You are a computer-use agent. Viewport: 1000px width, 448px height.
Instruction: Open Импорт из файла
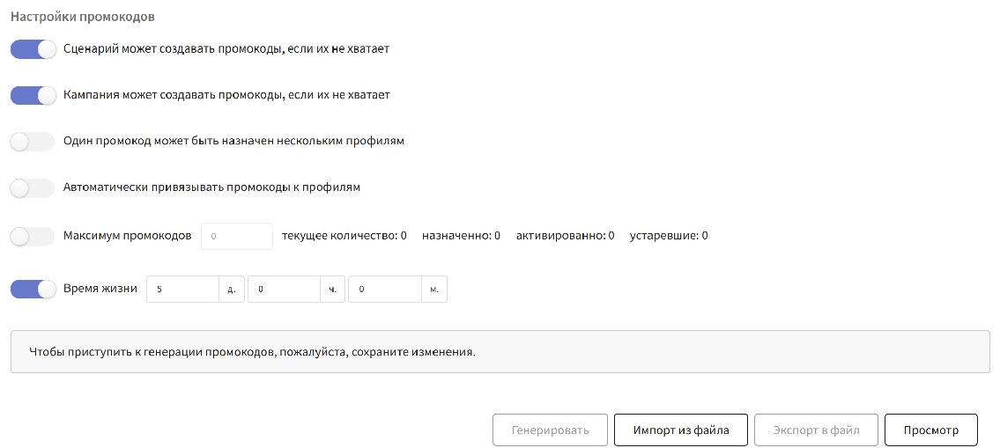point(681,430)
